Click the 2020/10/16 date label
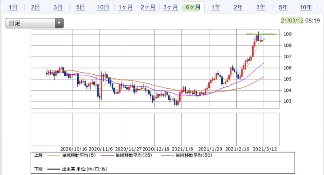 [74, 149]
